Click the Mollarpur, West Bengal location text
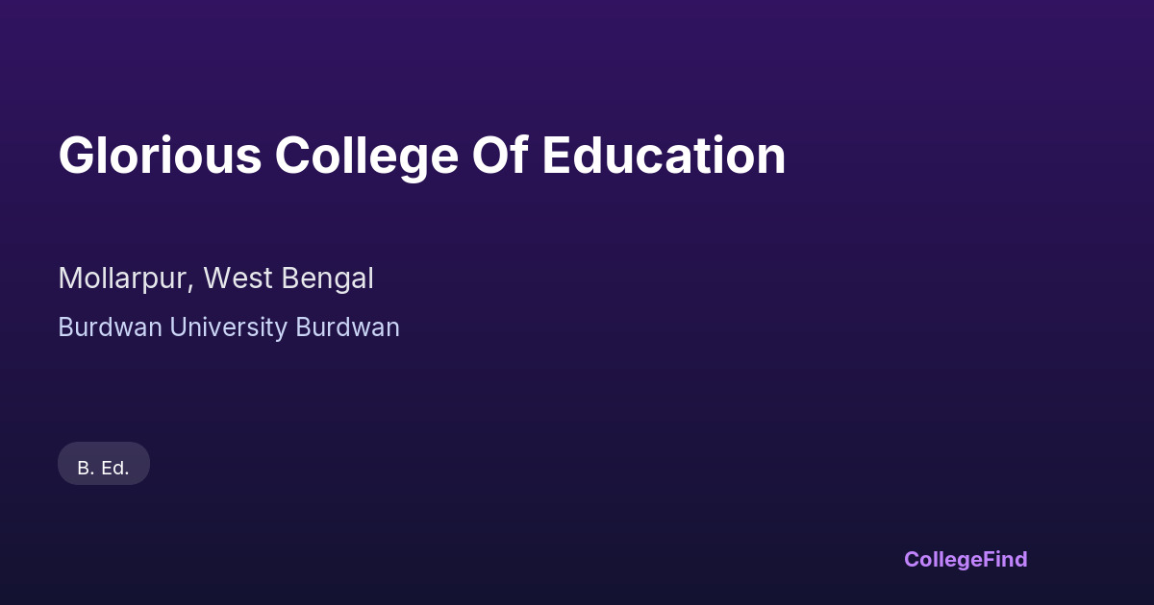 215,278
